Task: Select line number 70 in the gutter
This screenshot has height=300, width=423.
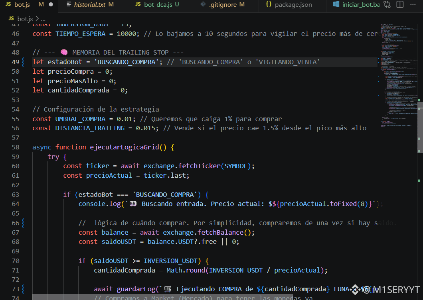Action: [x=16, y=261]
